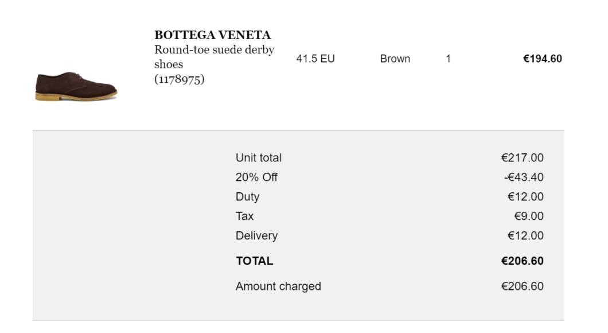This screenshot has height=333, width=608.
Task: Click the -€43.40 discount amount
Action: 524,177
